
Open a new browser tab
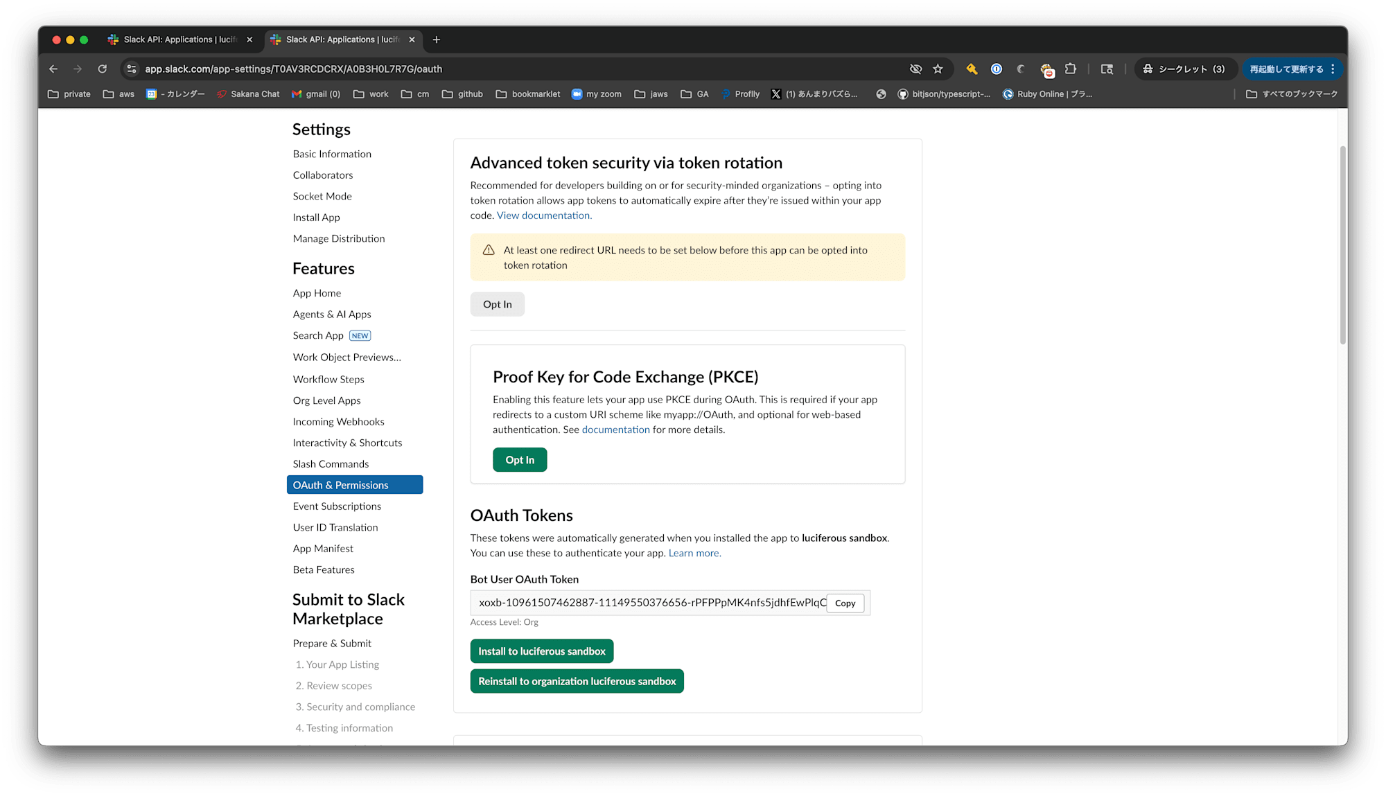tap(437, 39)
